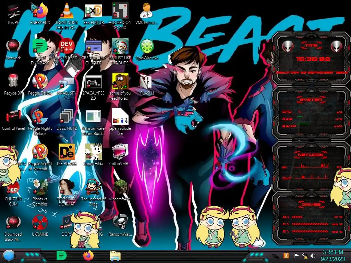The height and width of the screenshot is (263, 351).
Task: Click the RAM usage row
Action: [312, 119]
